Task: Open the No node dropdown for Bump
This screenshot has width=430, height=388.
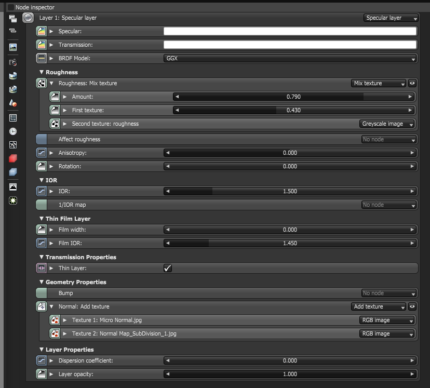Action: tap(388, 293)
